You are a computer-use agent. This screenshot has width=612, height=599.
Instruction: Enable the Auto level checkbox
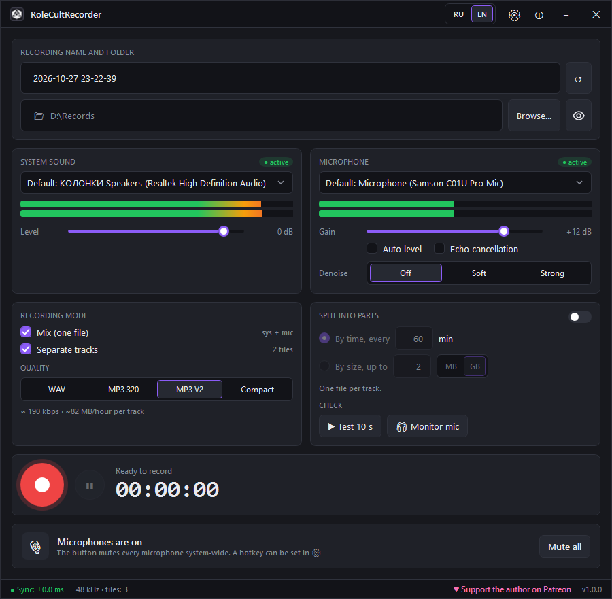coord(371,249)
